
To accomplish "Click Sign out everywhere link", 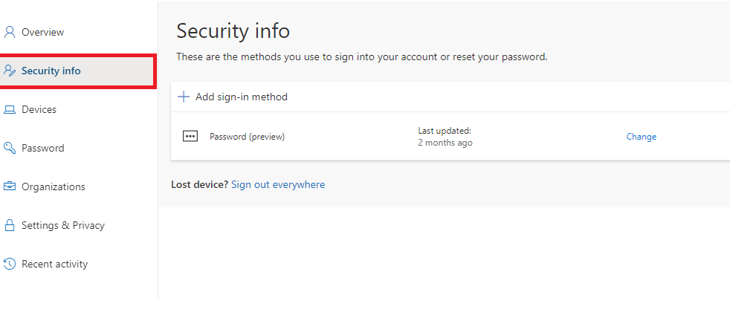I will pos(278,184).
